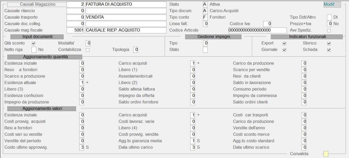Click the Netto riga input box
This screenshot has width=349, height=158.
point(34,50)
